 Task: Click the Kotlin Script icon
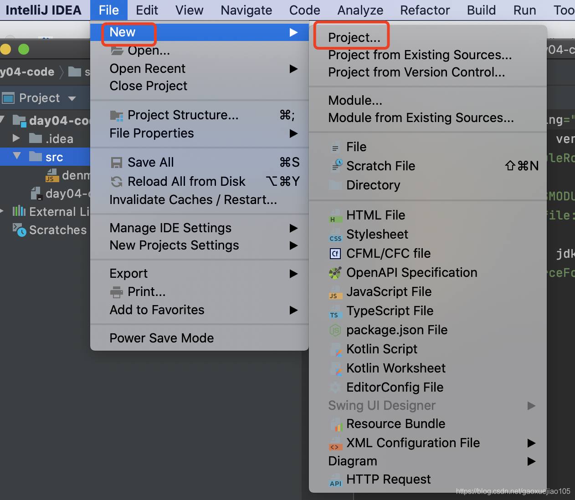336,349
